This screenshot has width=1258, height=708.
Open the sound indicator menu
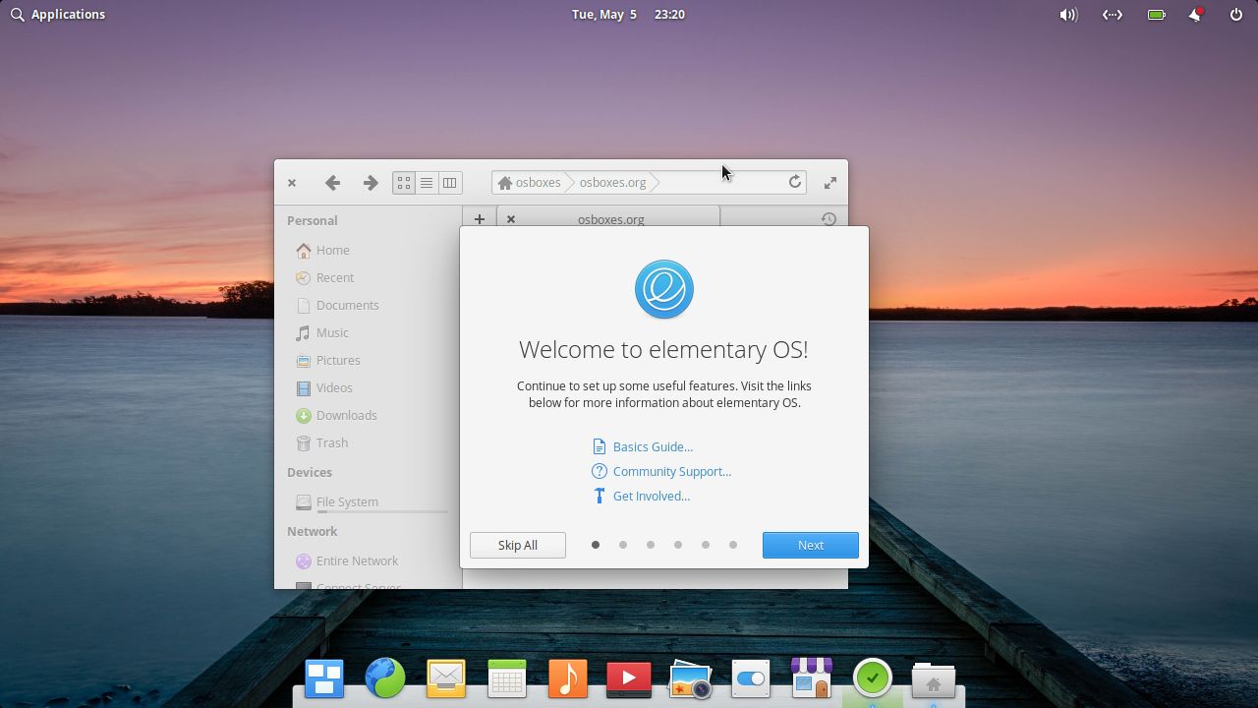(1067, 15)
